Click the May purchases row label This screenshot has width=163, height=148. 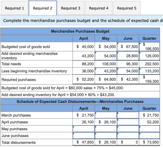coord(15,129)
